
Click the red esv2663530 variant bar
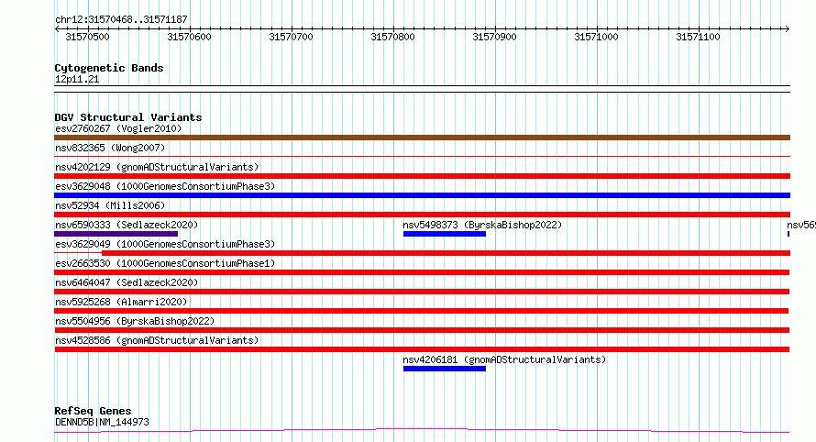coord(422,272)
